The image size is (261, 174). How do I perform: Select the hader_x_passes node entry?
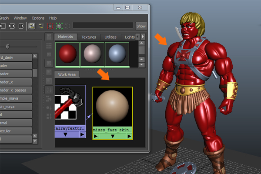[x=16, y=90]
